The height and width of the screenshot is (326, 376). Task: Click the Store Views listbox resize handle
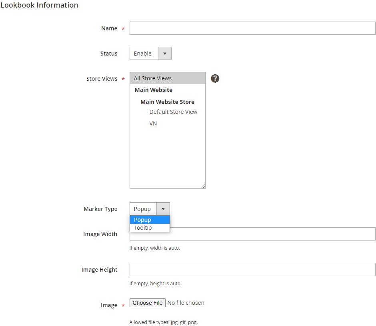coord(203,186)
